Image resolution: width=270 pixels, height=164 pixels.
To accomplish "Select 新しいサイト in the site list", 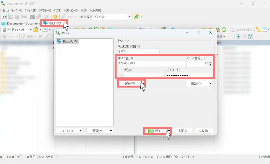I will pos(68,42).
